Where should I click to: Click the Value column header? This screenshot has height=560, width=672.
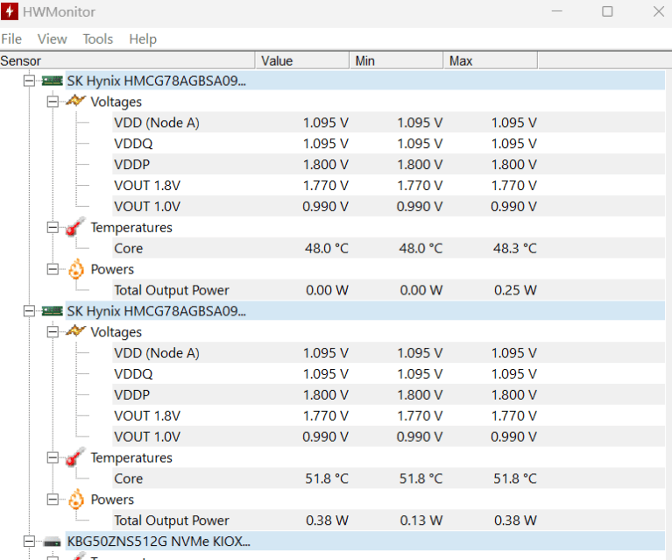pos(302,60)
